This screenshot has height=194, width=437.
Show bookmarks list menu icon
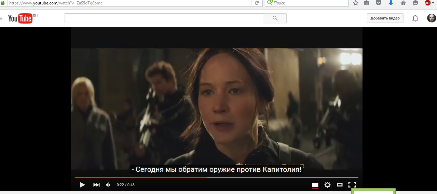pos(366,3)
